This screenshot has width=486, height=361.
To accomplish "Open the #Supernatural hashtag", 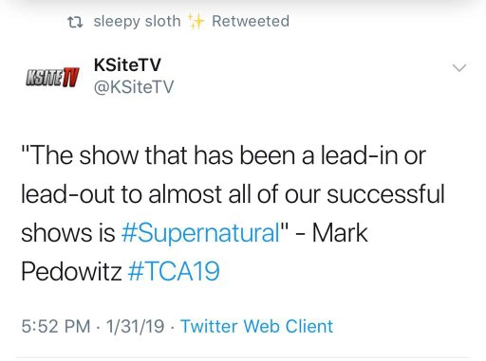I will (x=200, y=233).
